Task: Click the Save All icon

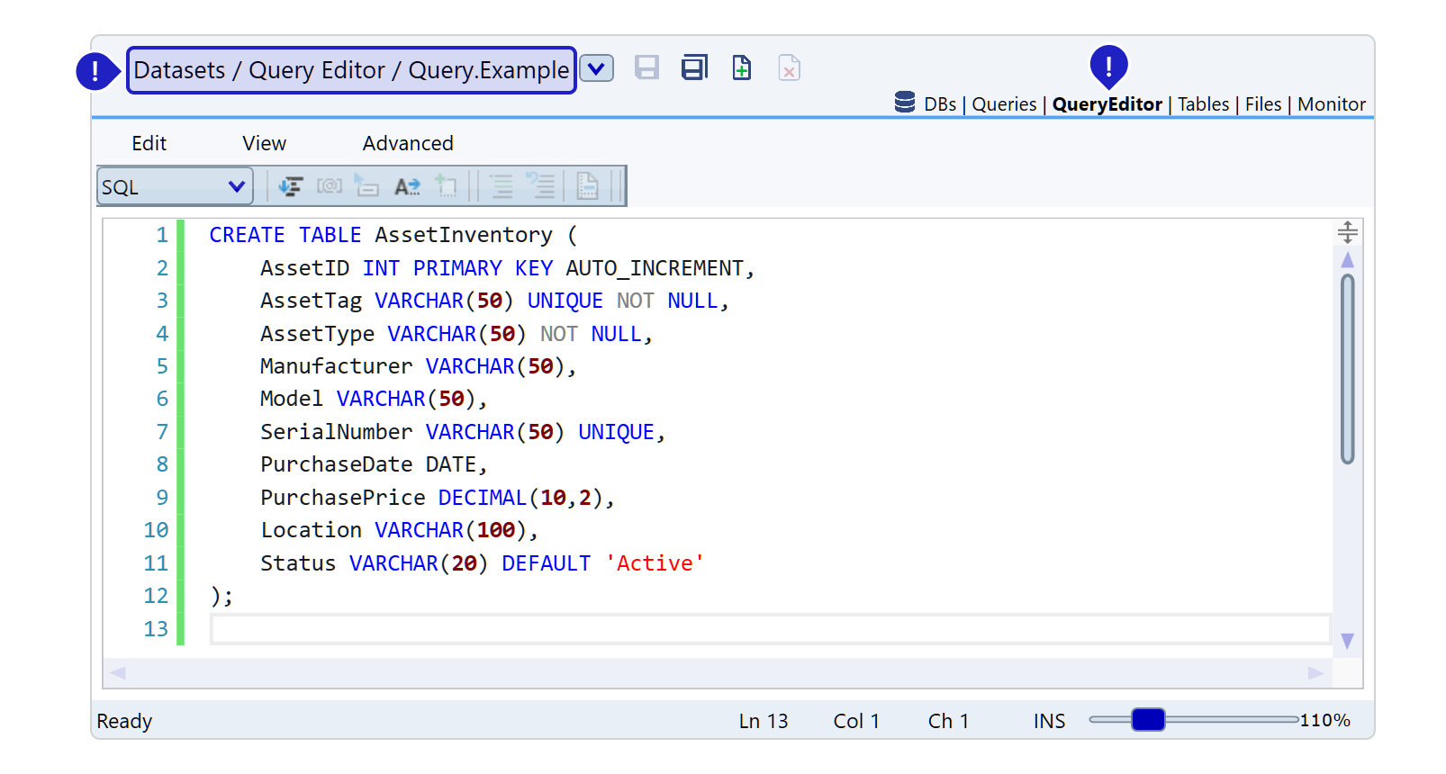Action: tap(694, 68)
